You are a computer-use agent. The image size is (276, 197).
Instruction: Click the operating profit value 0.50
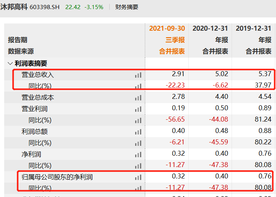[221, 108]
